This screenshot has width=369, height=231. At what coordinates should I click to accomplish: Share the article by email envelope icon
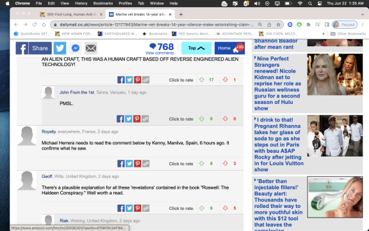[91, 48]
